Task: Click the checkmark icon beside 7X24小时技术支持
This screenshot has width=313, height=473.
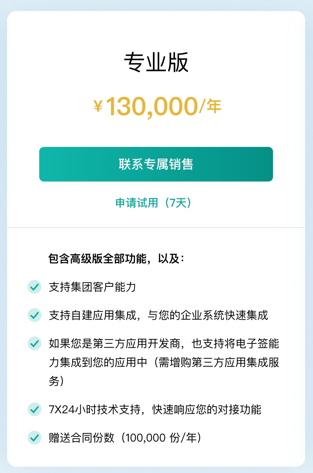Action: click(35, 409)
